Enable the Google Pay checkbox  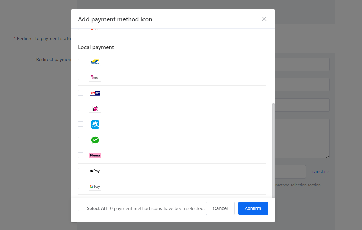pyautogui.click(x=81, y=186)
